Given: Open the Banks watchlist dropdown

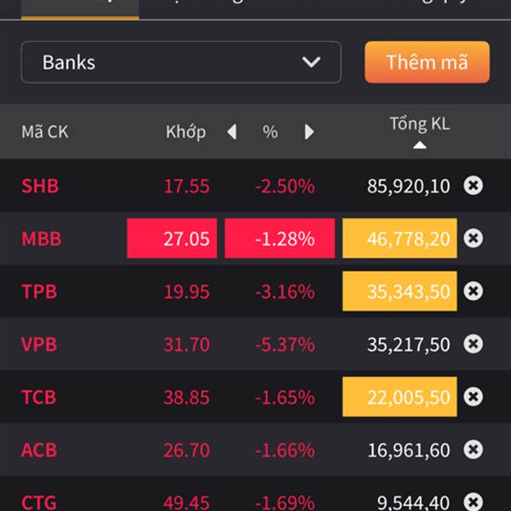Looking at the screenshot, I should pos(181,62).
